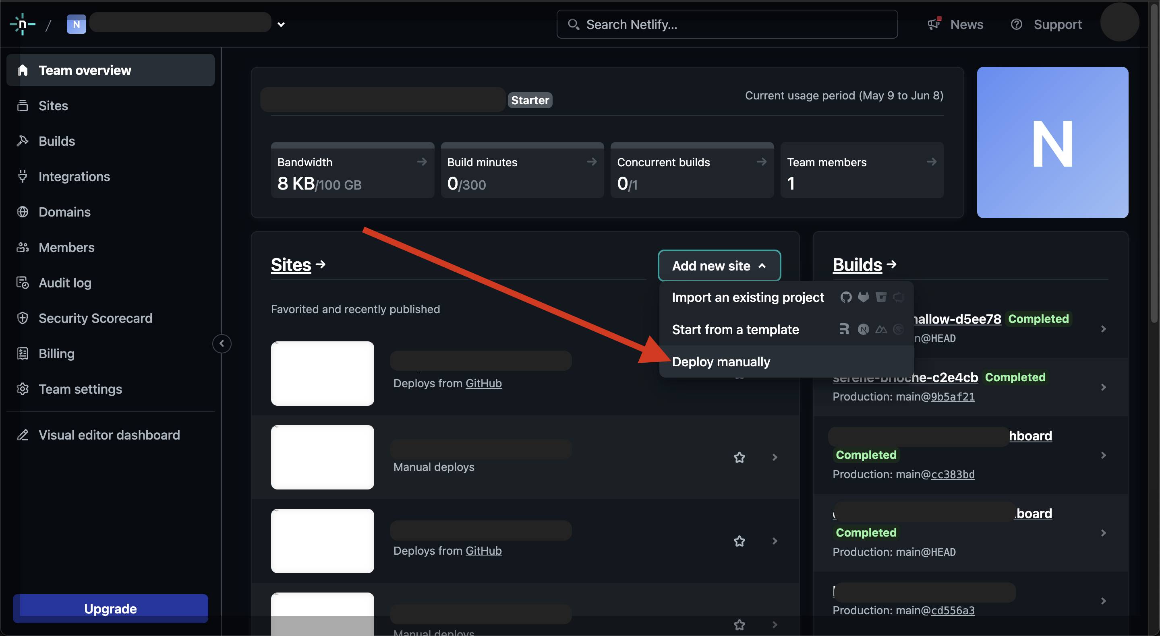
Task: Click Current usage period text
Action: coord(844,95)
